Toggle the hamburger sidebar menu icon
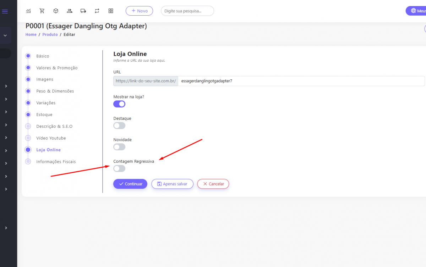The width and height of the screenshot is (426, 267). pyautogui.click(x=5, y=11)
